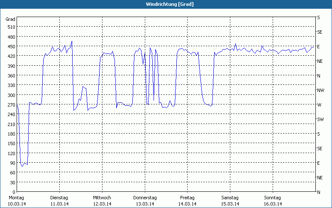Click the date 16.03.14 on the x-axis
Screen dimensions: 332x208
[273, 204]
